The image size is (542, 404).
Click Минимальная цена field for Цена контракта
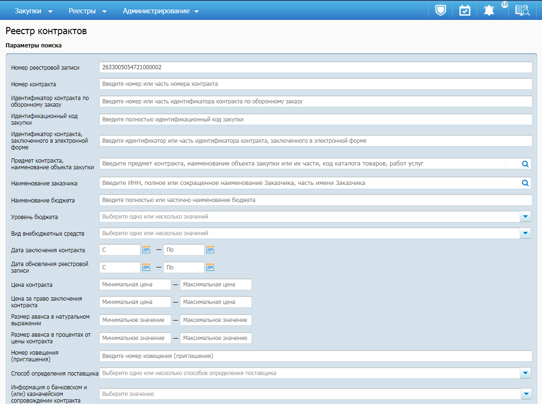point(135,285)
